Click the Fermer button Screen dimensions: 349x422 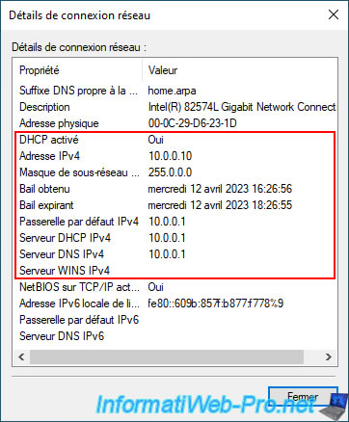pyautogui.click(x=303, y=397)
